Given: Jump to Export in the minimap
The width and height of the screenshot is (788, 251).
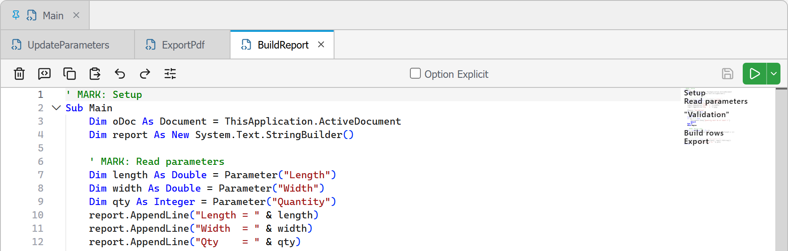Looking at the screenshot, I should coord(696,141).
